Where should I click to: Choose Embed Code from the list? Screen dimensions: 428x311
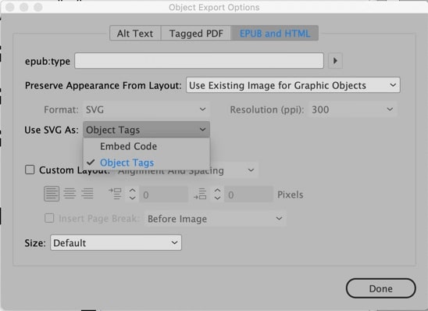[146, 146]
